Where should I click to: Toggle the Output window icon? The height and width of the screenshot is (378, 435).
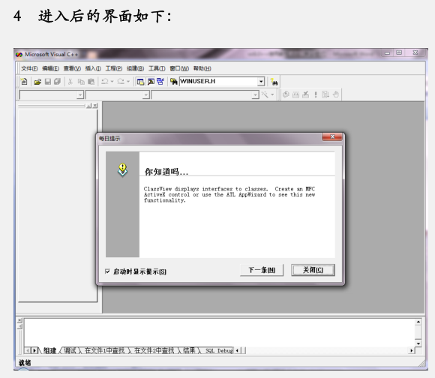(x=151, y=82)
